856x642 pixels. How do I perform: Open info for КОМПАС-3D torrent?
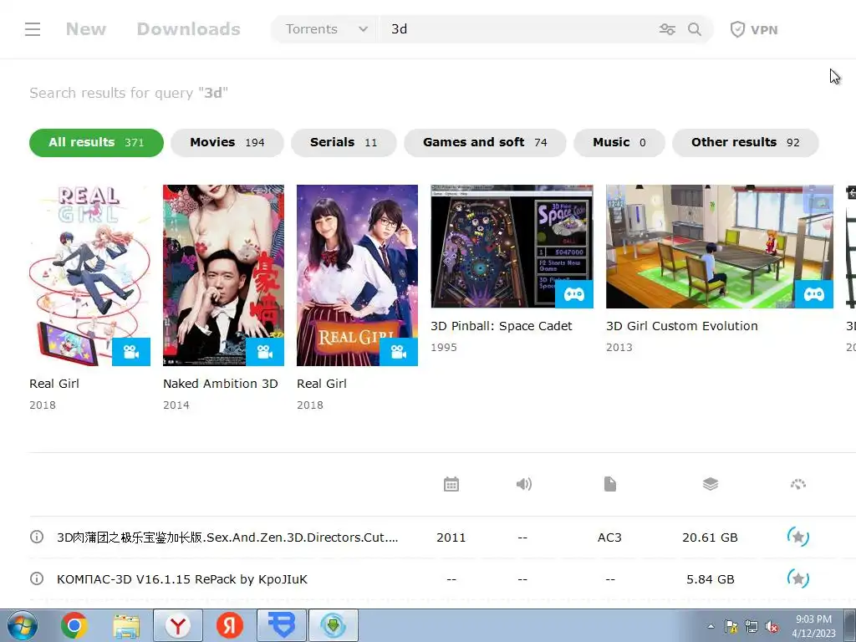tap(37, 578)
